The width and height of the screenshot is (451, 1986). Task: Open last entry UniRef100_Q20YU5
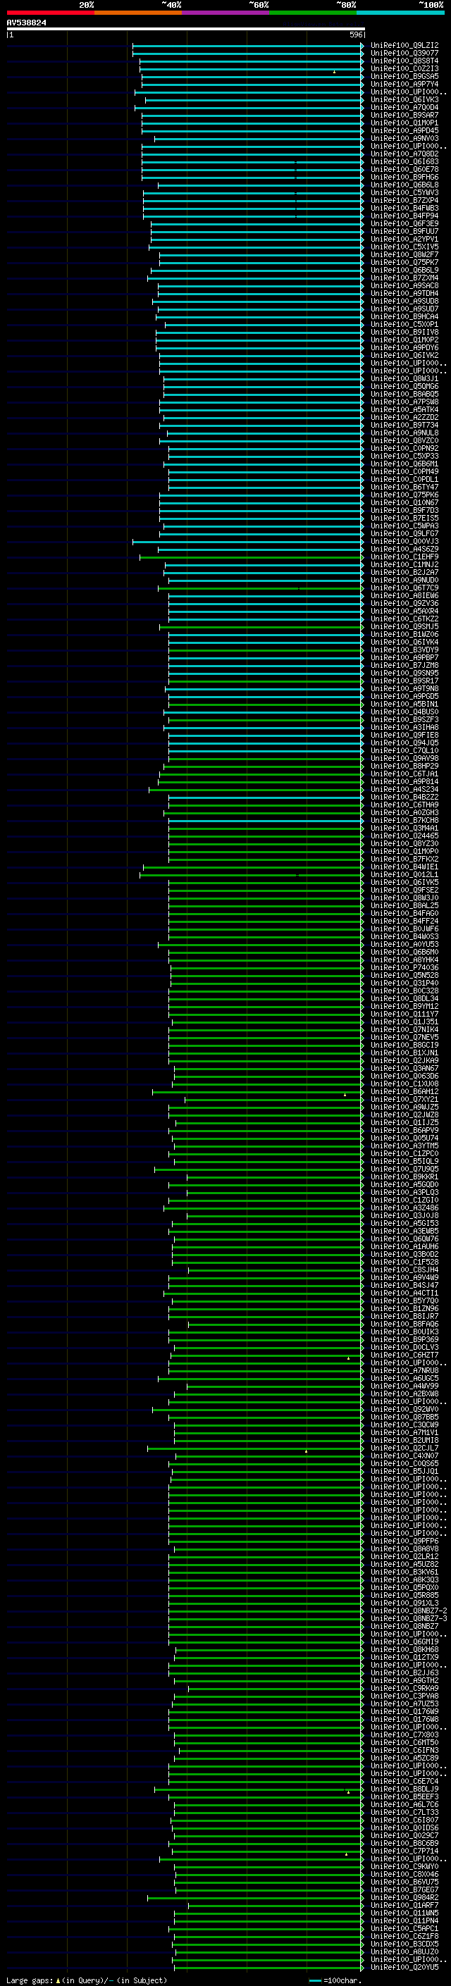click(x=404, y=1968)
